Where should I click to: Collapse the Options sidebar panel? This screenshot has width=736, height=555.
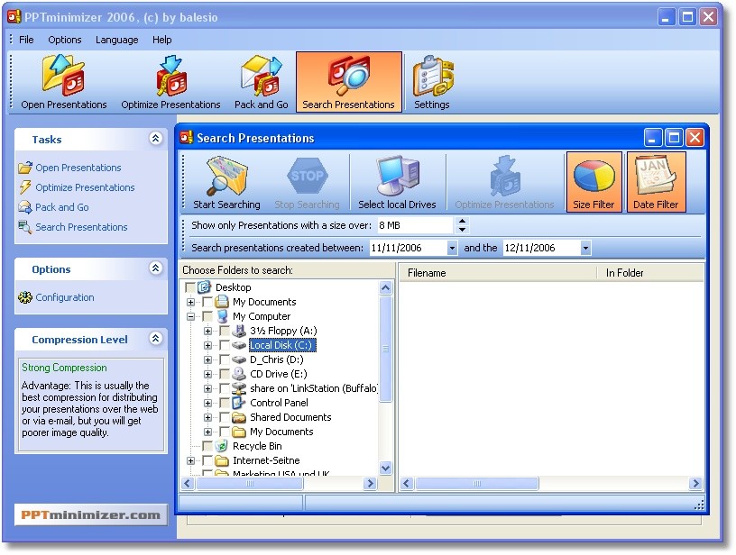(156, 268)
